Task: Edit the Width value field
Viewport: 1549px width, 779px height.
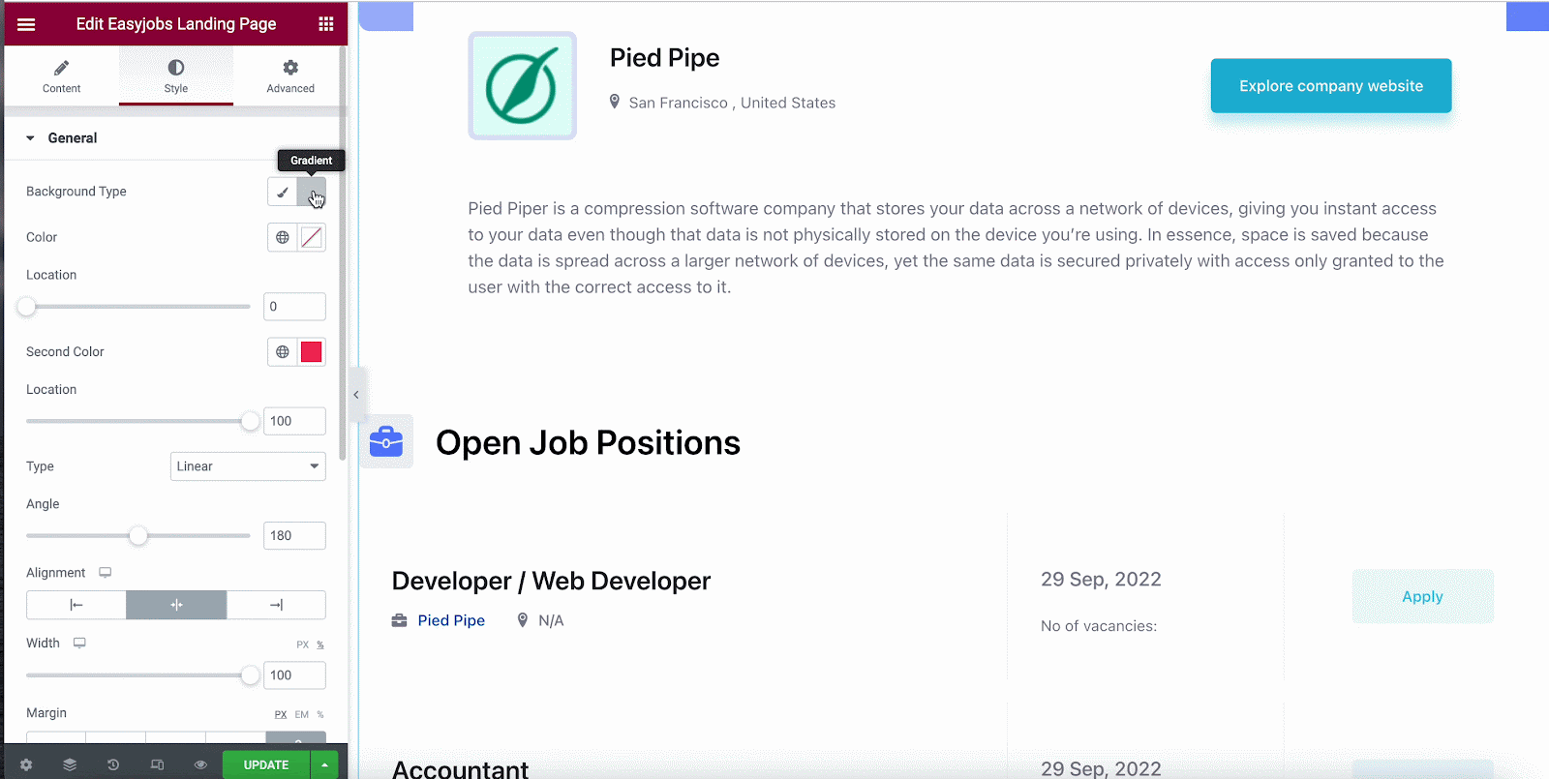Action: 294,675
